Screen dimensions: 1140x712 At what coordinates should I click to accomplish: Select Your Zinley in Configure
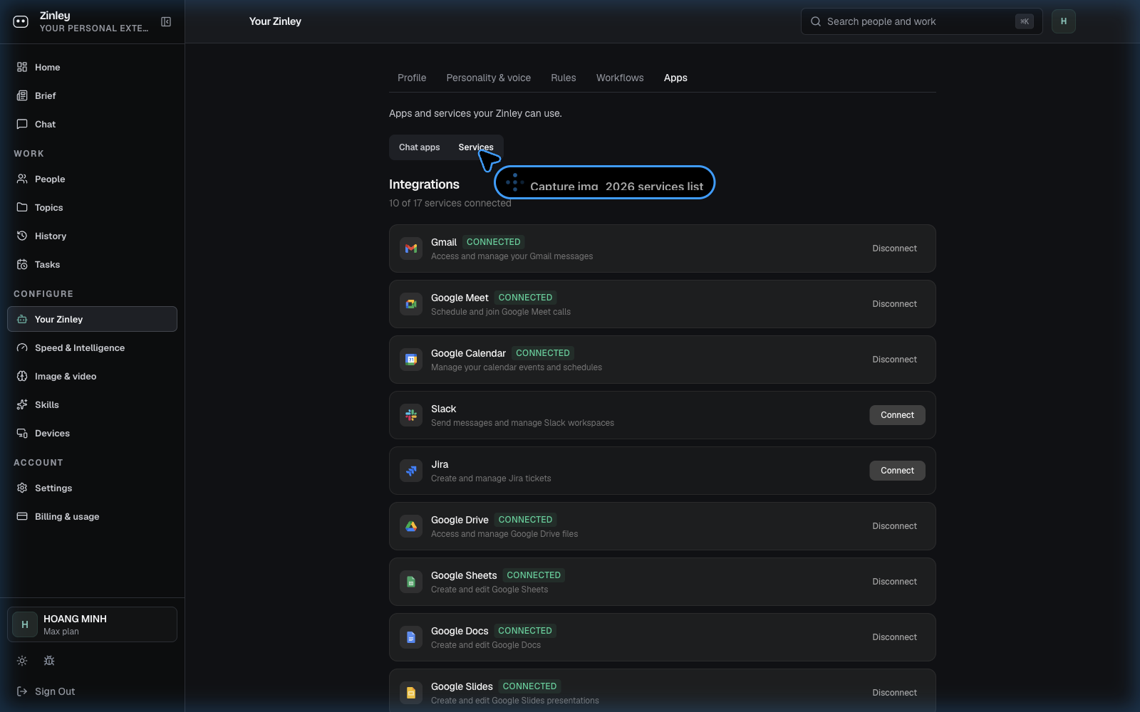pyautogui.click(x=92, y=319)
